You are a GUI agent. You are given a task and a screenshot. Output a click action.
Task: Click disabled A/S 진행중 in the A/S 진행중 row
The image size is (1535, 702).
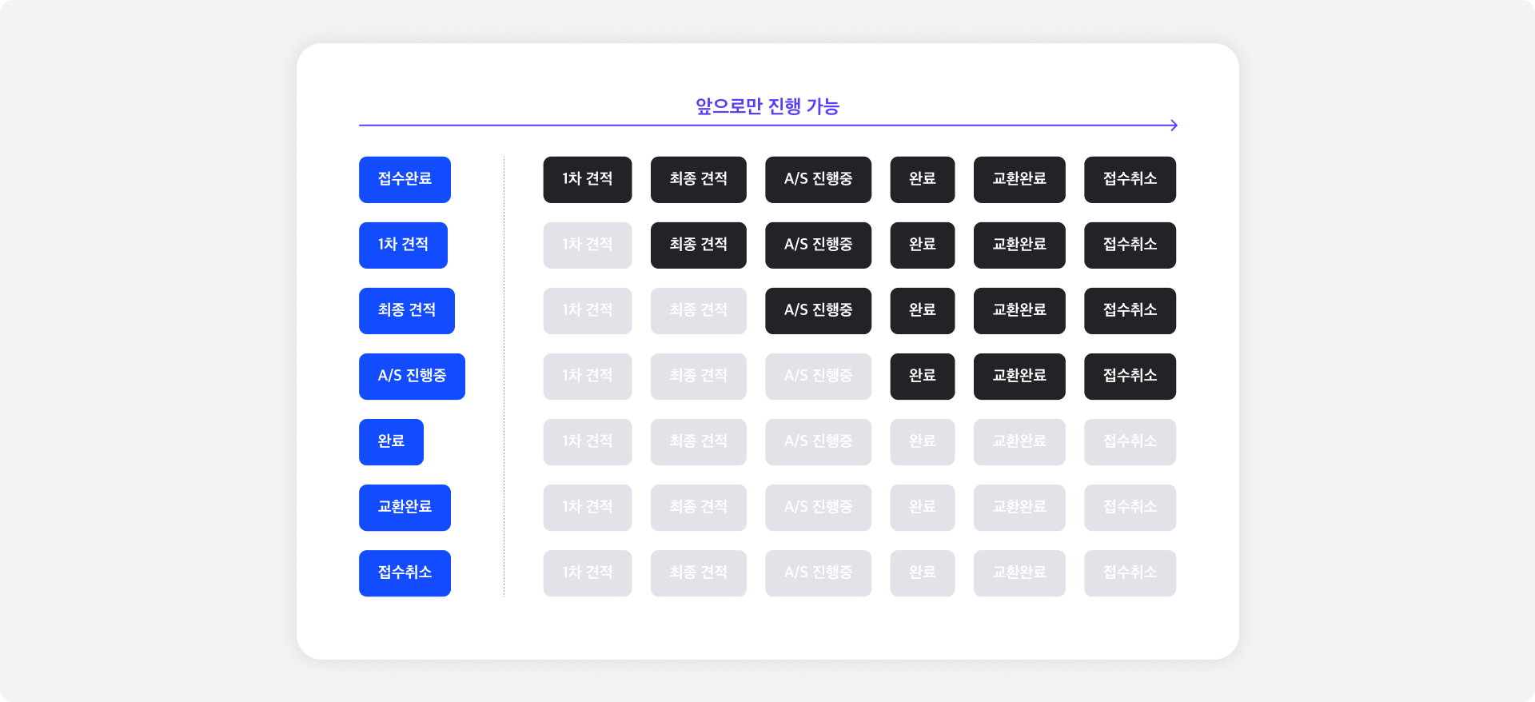tap(818, 377)
